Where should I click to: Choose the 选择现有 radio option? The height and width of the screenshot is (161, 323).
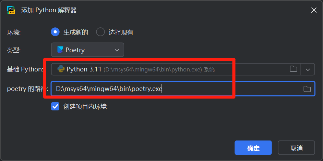100,32
